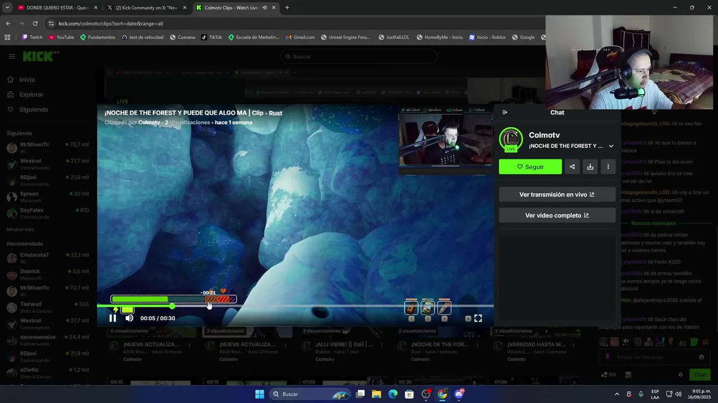Reload the page
The height and width of the screenshot is (403, 718).
[x=35, y=24]
